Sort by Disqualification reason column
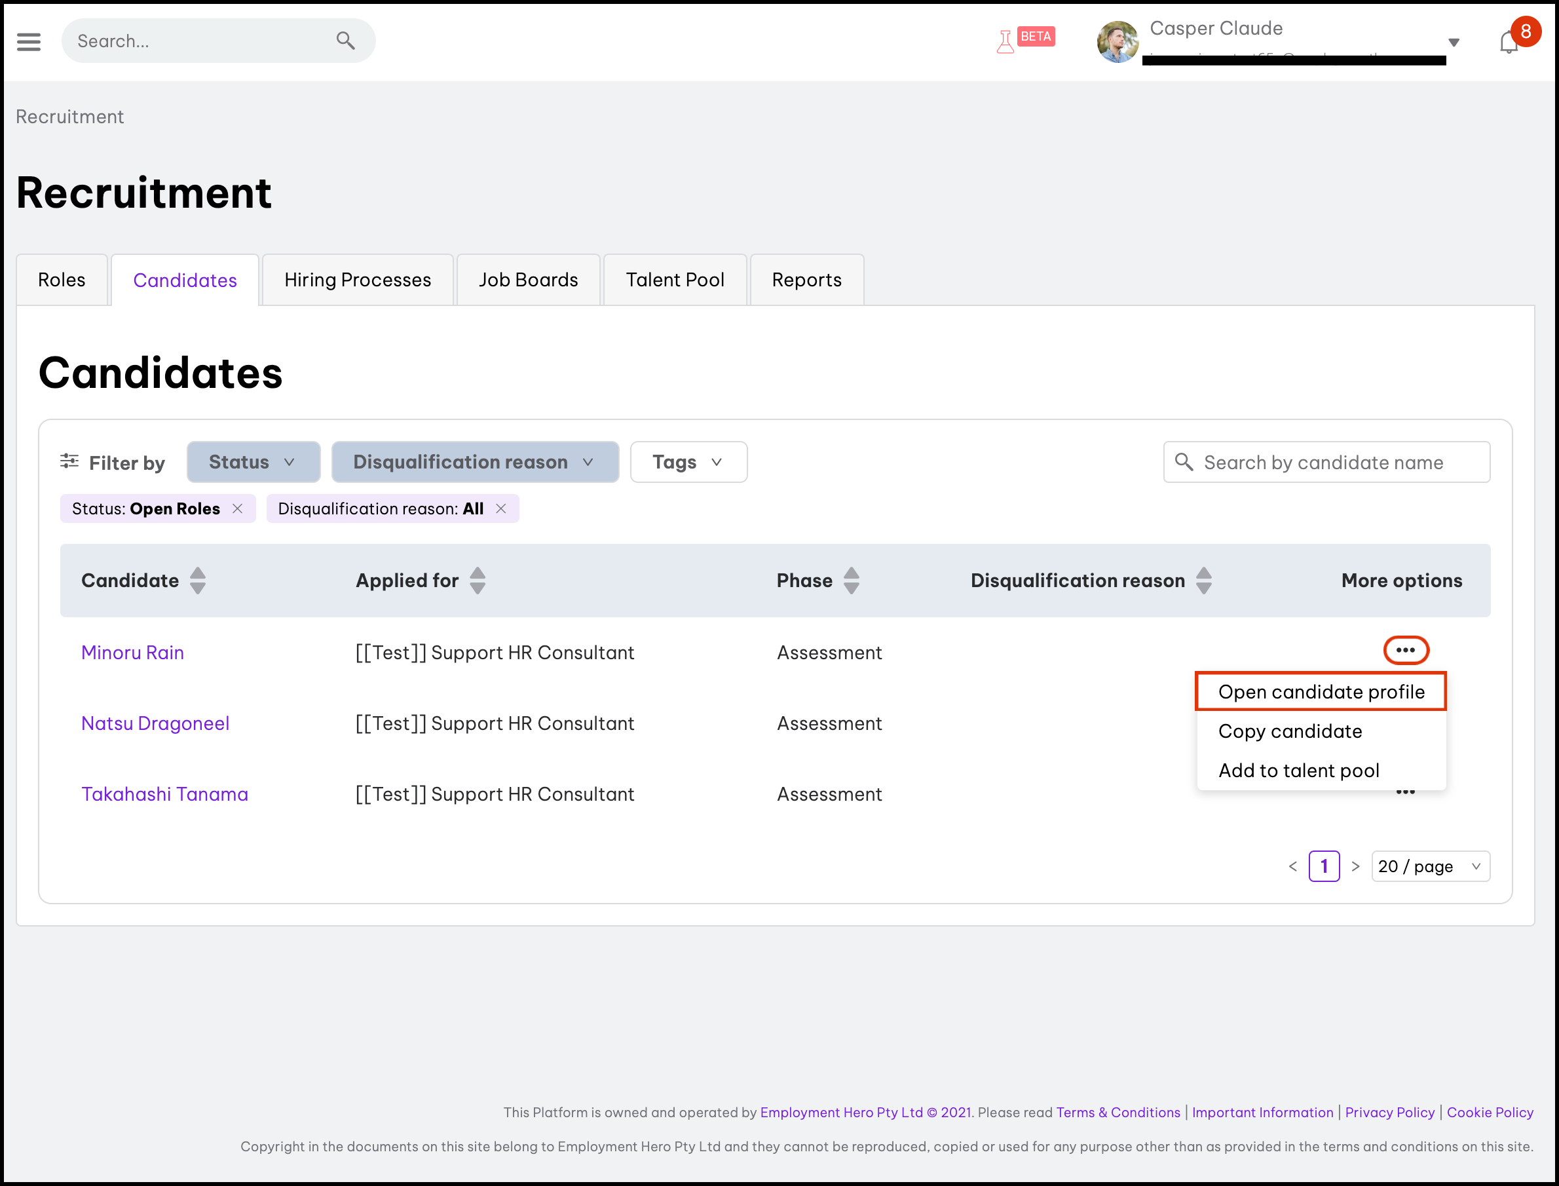This screenshot has height=1186, width=1559. 1203,581
